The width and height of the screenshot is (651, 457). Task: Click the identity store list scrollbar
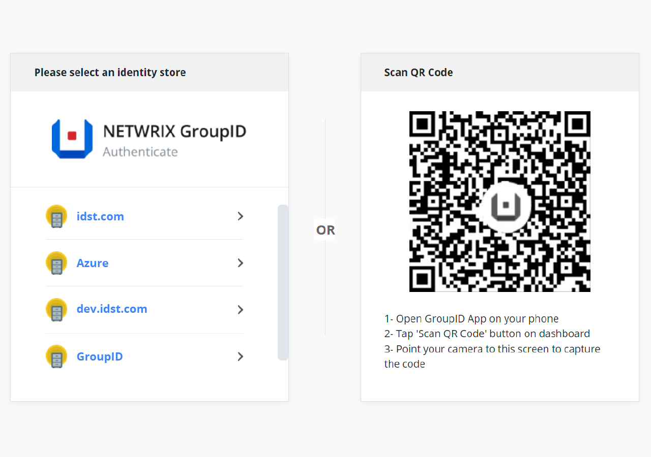pyautogui.click(x=283, y=282)
